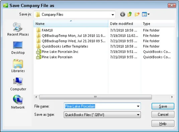Click the File folder type for QuickBooks Letter Templates
This screenshot has height=132, width=179.
click(151, 46)
